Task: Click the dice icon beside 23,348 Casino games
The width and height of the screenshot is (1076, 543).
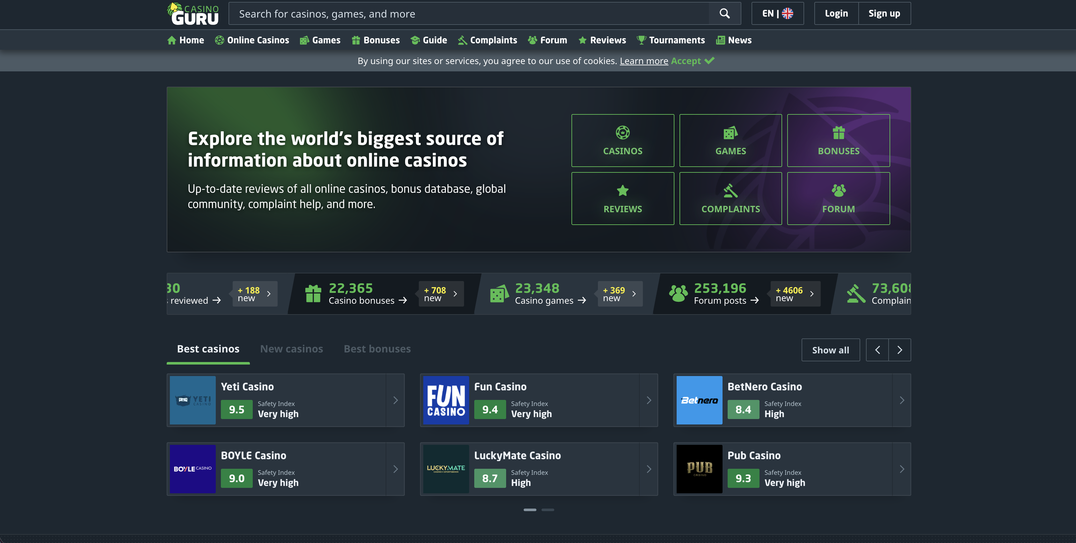Action: coord(499,293)
